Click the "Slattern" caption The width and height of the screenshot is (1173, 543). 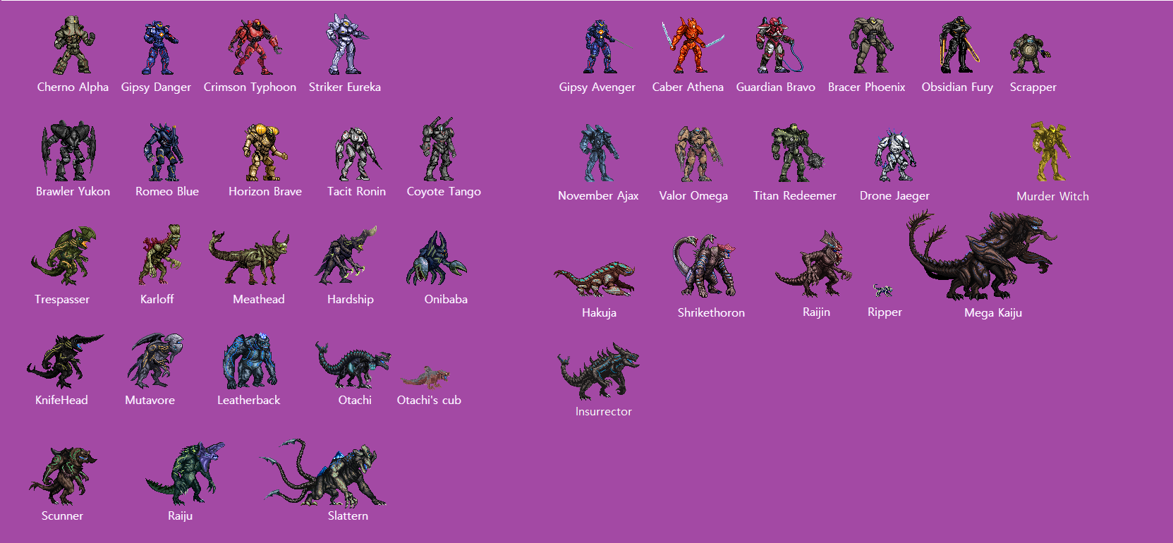(348, 515)
